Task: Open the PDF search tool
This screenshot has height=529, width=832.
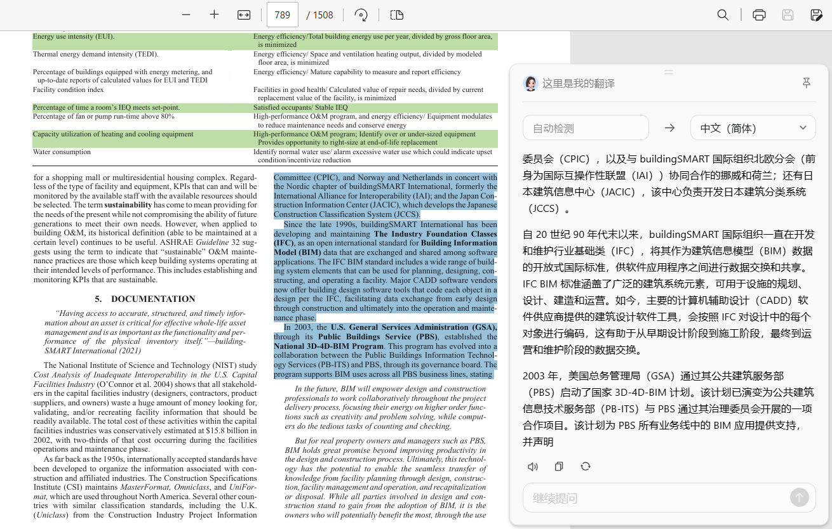Action: click(x=723, y=15)
